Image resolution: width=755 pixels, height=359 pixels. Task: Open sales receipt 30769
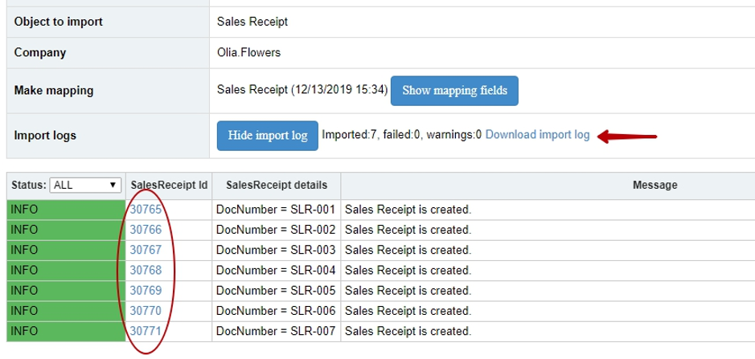tap(146, 291)
